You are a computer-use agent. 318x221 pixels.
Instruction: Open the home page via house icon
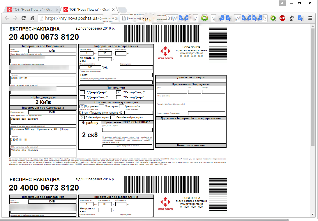32,18
